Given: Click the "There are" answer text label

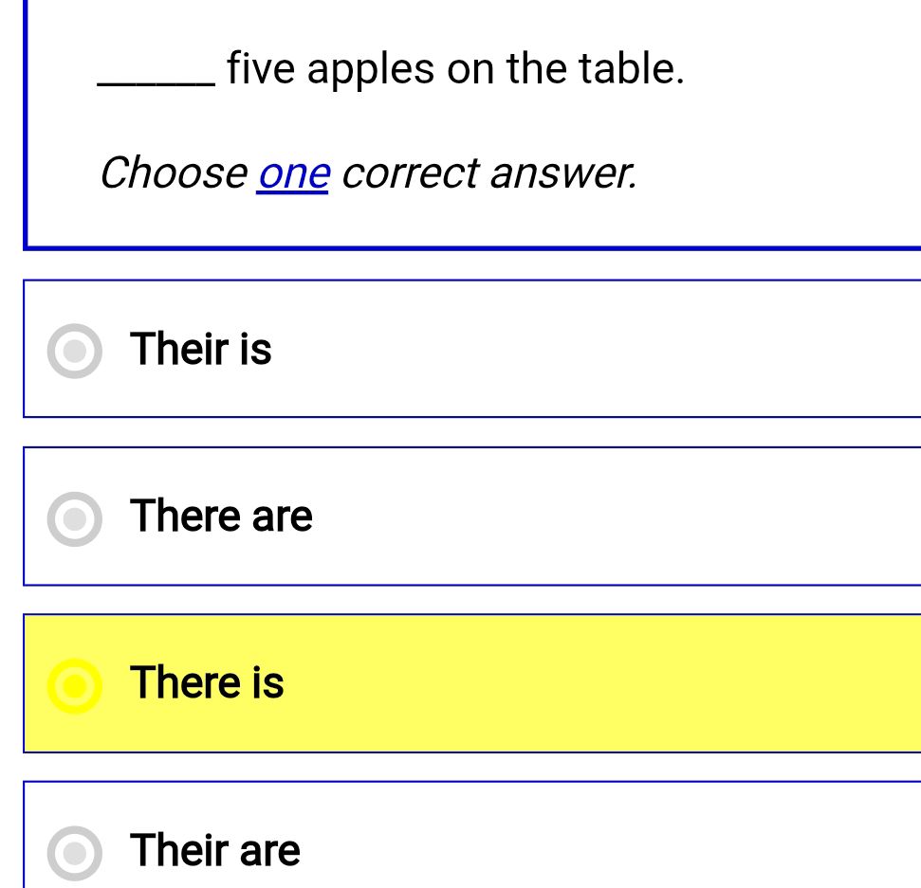Looking at the screenshot, I should [221, 516].
